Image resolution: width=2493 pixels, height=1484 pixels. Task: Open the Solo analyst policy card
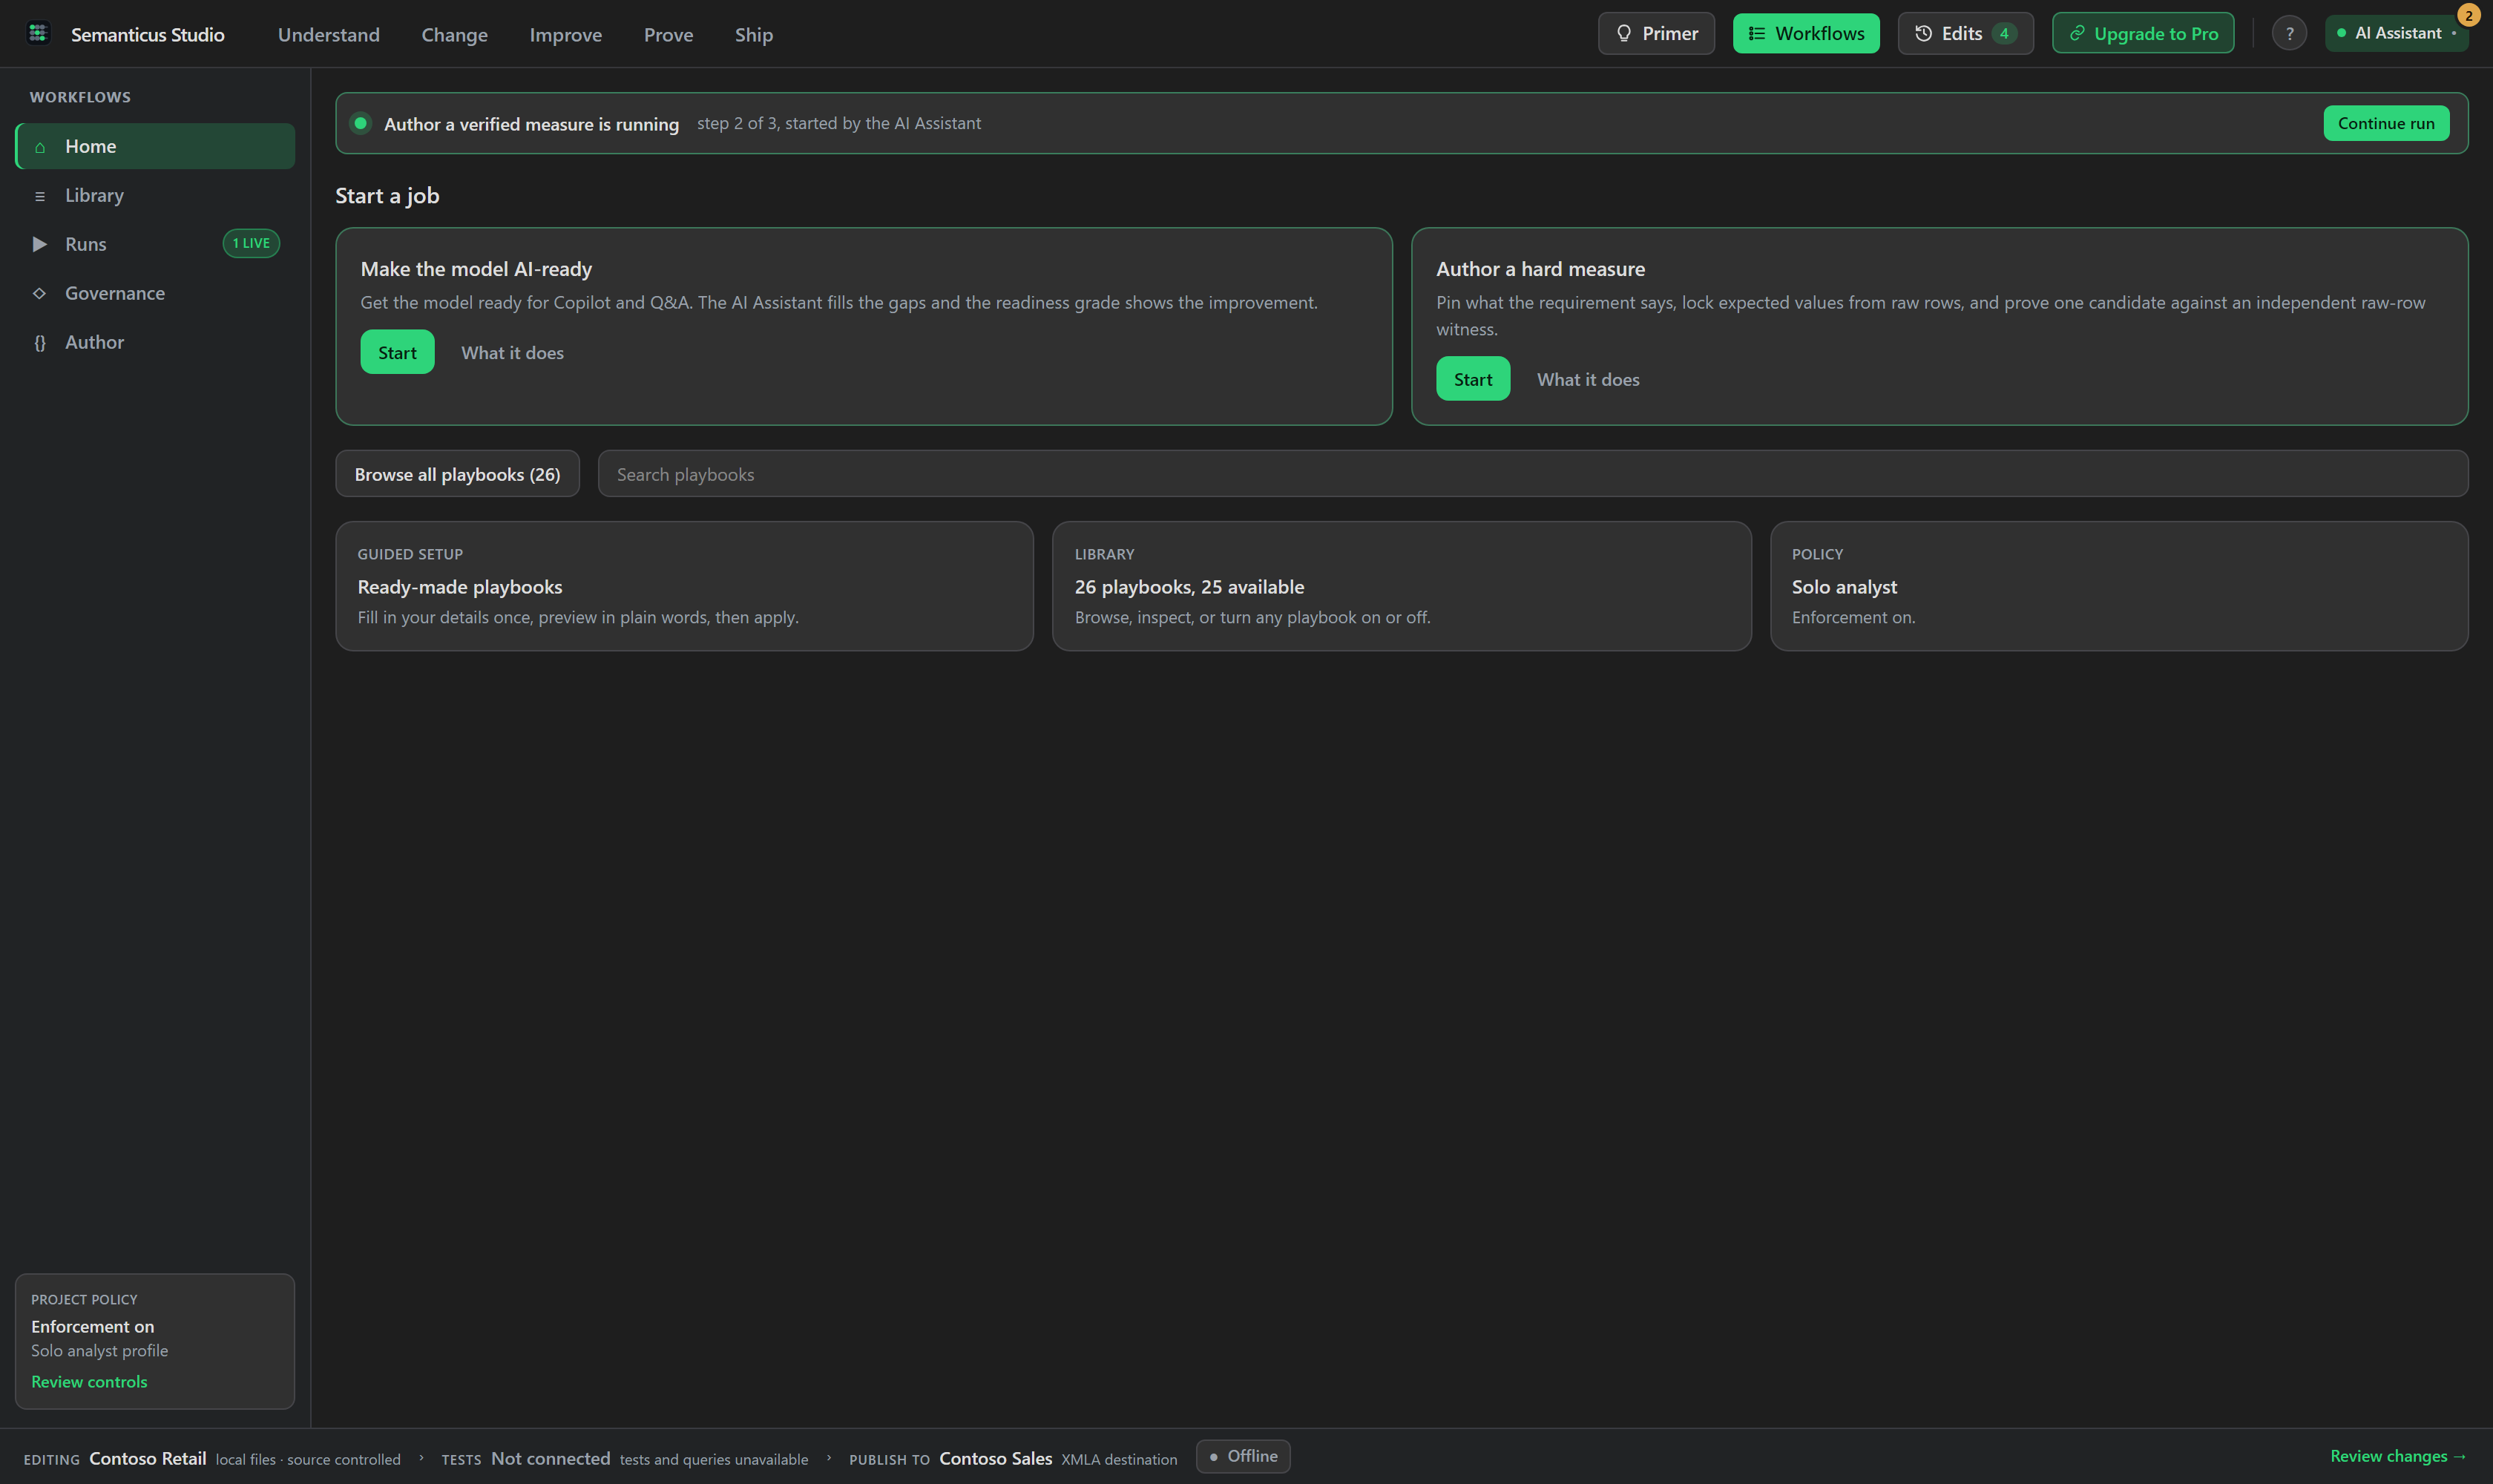2119,586
